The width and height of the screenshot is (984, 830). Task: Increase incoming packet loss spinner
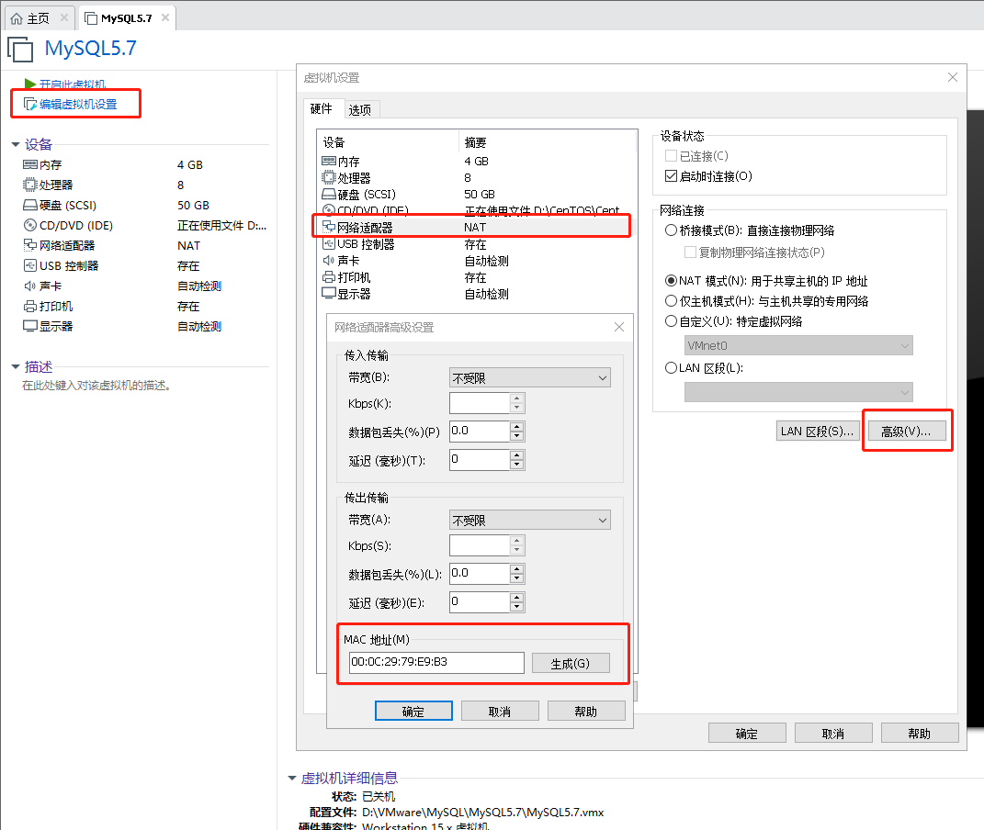(x=516, y=426)
